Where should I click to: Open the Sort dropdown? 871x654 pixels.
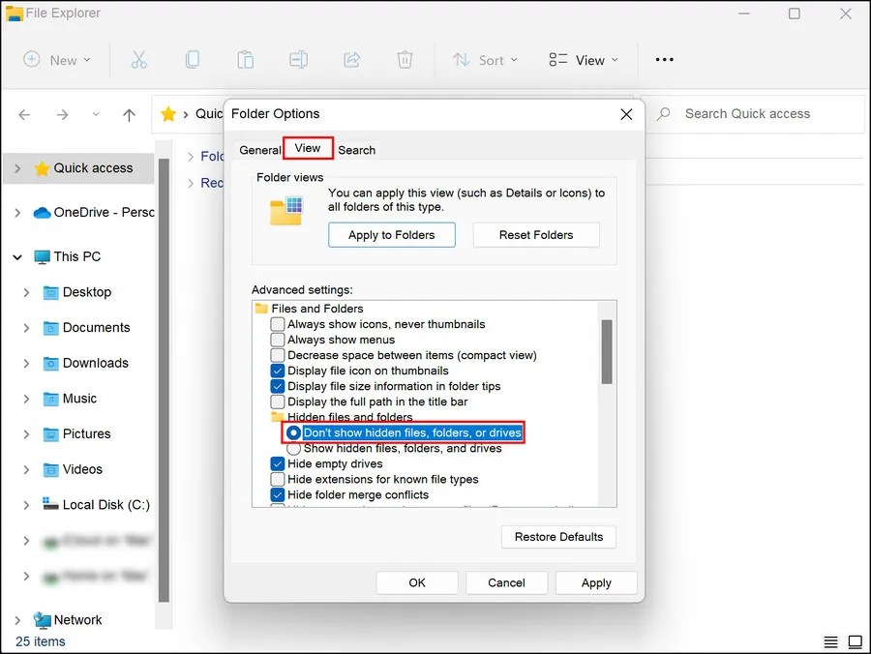coord(485,59)
